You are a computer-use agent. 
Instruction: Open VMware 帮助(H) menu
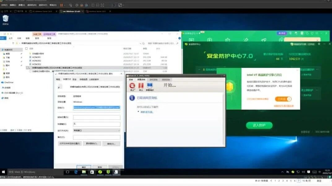[x=53, y=5]
